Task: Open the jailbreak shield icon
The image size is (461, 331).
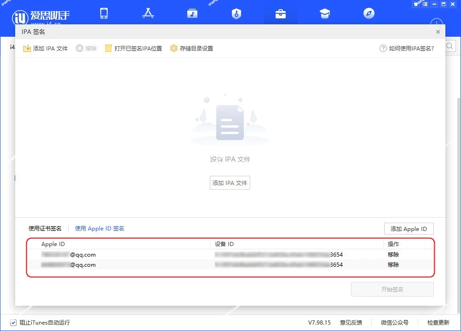Action: pyautogui.click(x=236, y=13)
